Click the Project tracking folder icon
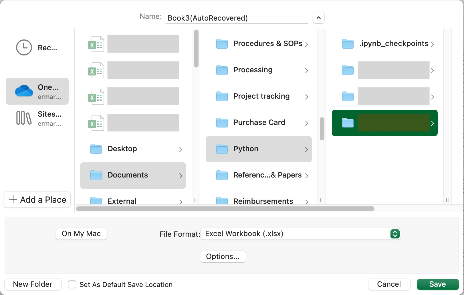 [x=222, y=96]
